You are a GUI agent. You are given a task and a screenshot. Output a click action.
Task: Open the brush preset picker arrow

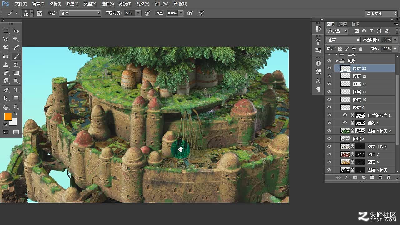click(32, 13)
